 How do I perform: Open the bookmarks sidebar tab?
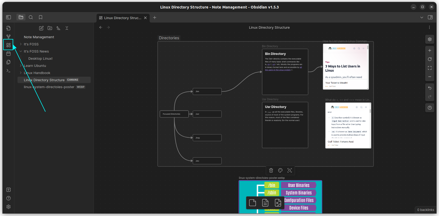[41, 17]
